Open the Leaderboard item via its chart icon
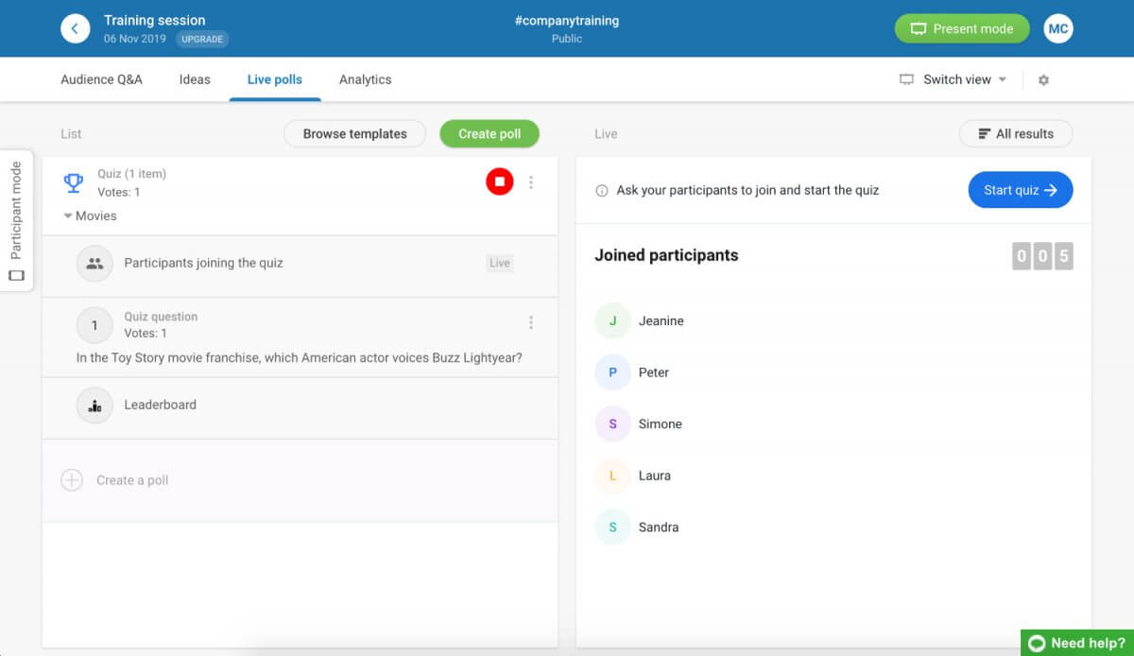The image size is (1134, 656). (94, 405)
